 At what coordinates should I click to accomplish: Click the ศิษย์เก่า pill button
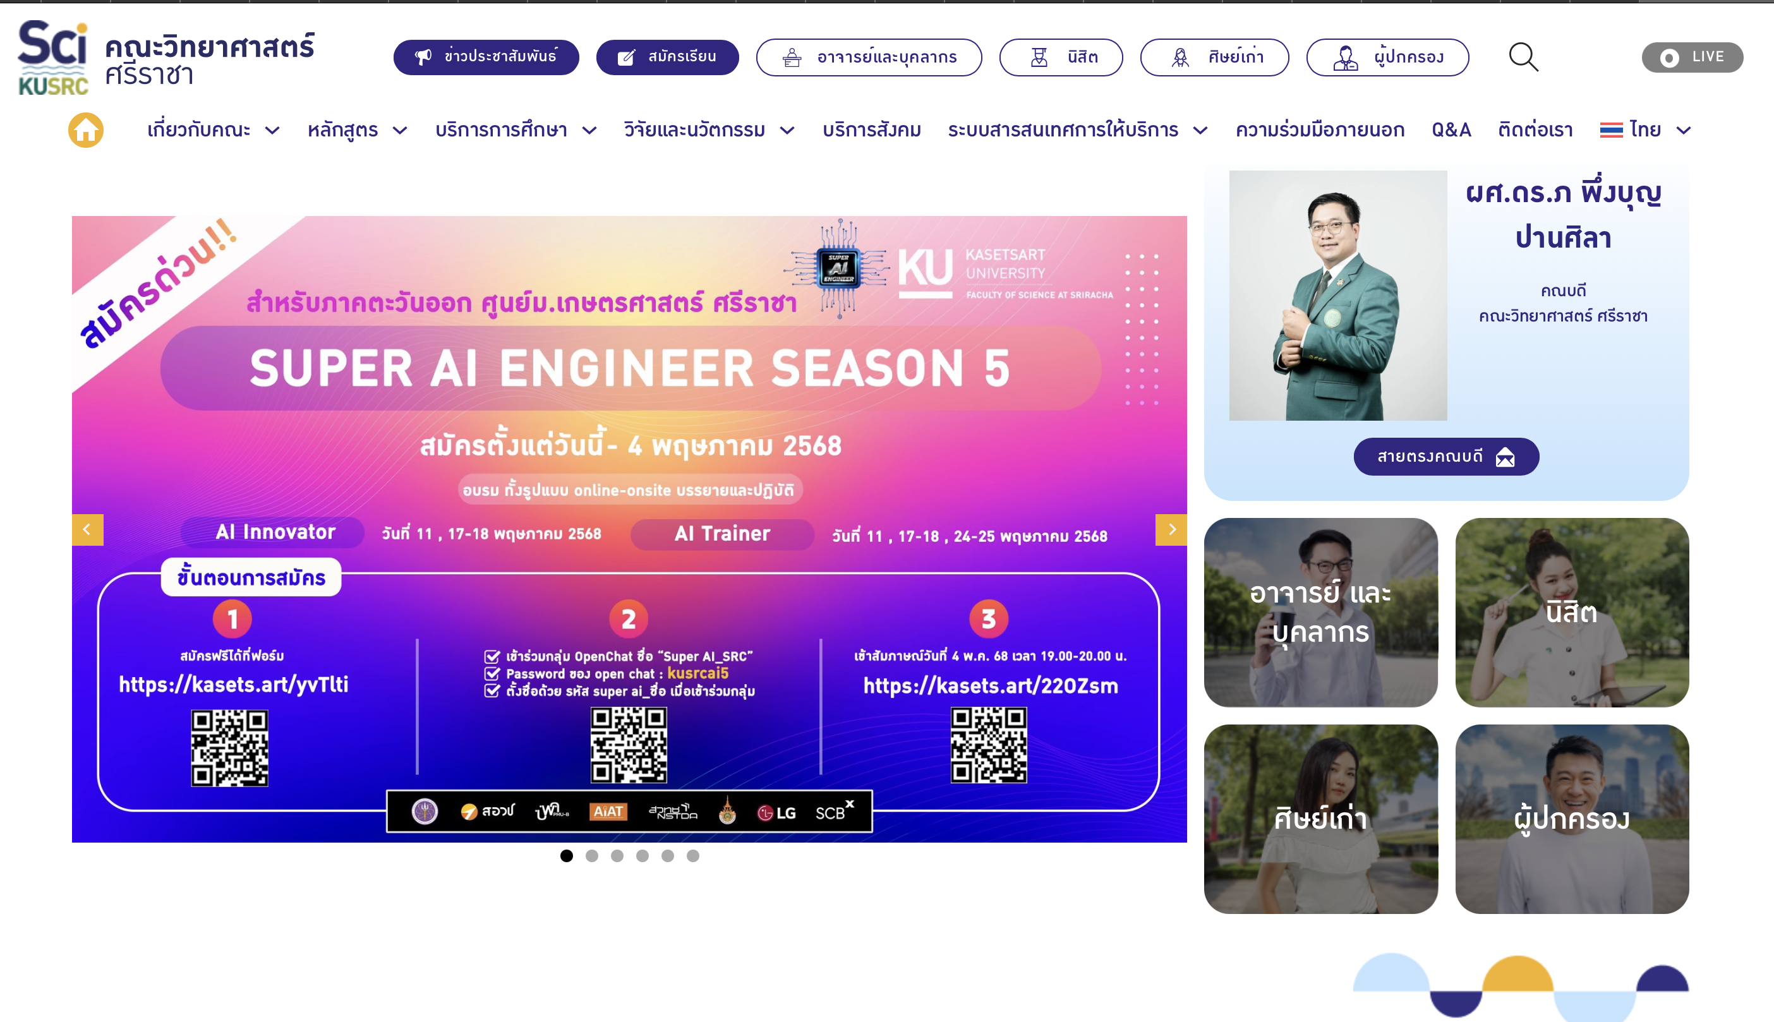(1214, 57)
